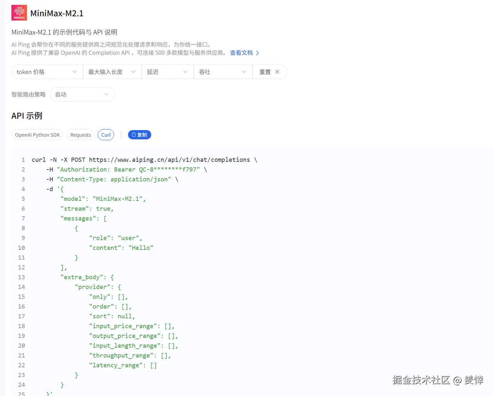Click the "output_price_range" line
This screenshot has height=396, width=494.
click(x=134, y=336)
